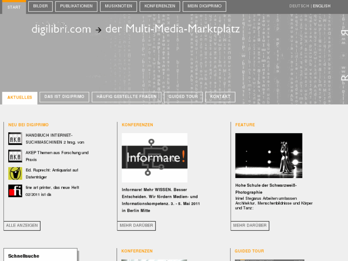This screenshot has width=348, height=261.
Task: Click the Hohe Schule der Schwarzweiß-Photographie title
Action: (x=266, y=189)
